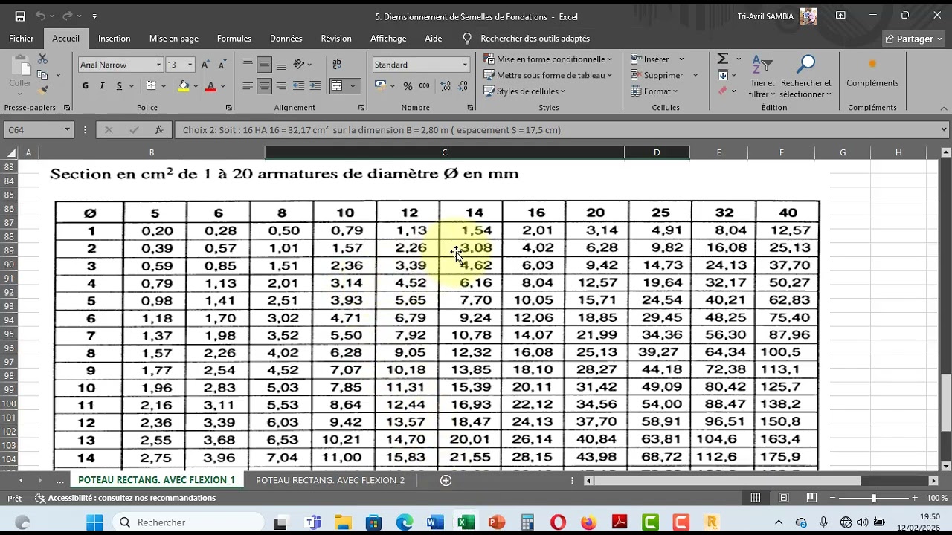Click the Cut scissors icon
This screenshot has height=535, width=952.
tap(42, 59)
